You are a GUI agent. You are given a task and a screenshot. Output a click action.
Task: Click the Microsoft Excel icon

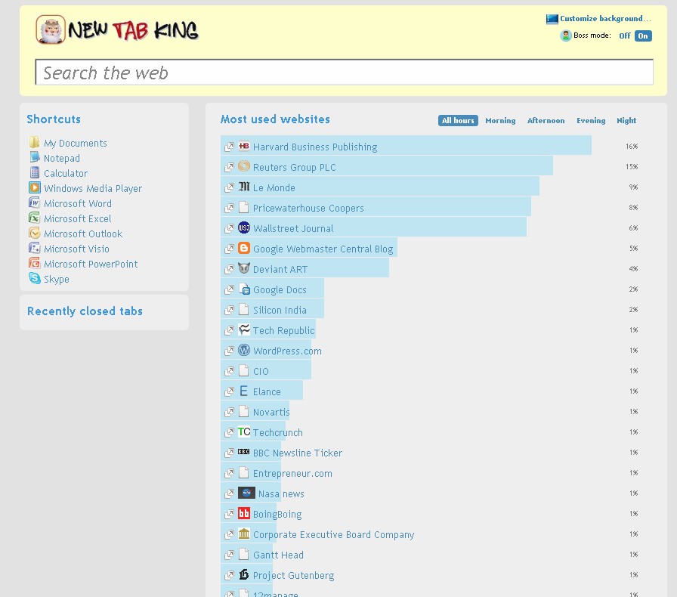(x=34, y=218)
